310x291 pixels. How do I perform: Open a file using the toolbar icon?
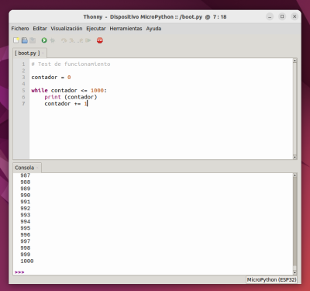tap(25, 40)
